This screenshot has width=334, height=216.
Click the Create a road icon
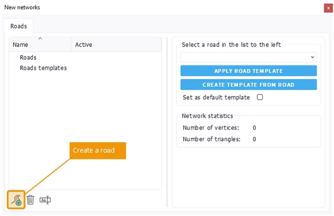16,200
